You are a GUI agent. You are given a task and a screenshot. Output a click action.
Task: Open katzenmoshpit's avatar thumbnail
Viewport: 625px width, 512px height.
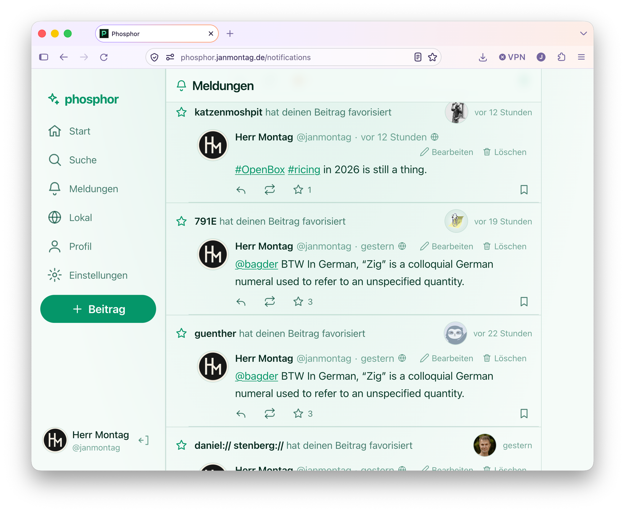(456, 112)
